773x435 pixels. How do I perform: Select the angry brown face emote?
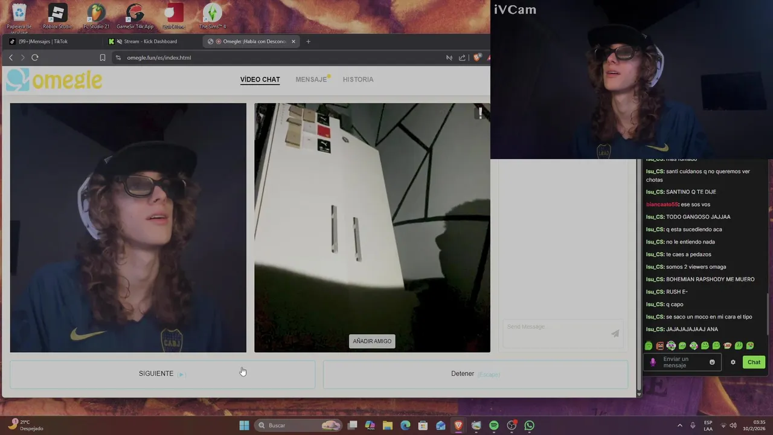(660, 346)
